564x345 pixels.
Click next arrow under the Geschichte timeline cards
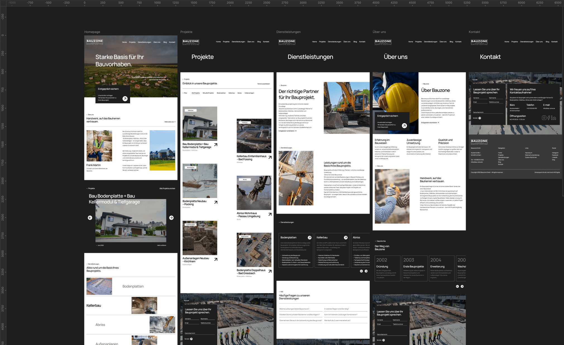point(462,286)
